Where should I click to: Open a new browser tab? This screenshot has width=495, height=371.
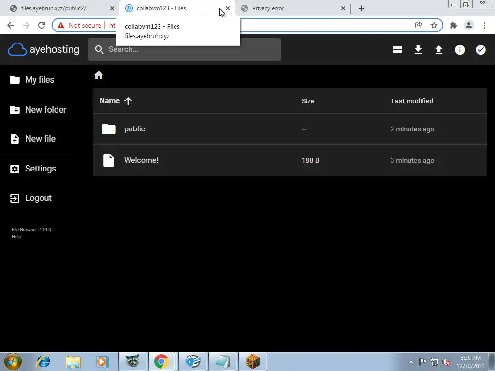(x=362, y=8)
